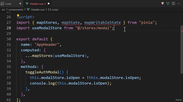Open the Header.vue breadcrumb

click(x=38, y=10)
